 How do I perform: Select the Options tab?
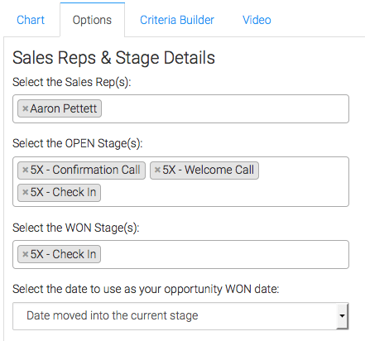[92, 20]
